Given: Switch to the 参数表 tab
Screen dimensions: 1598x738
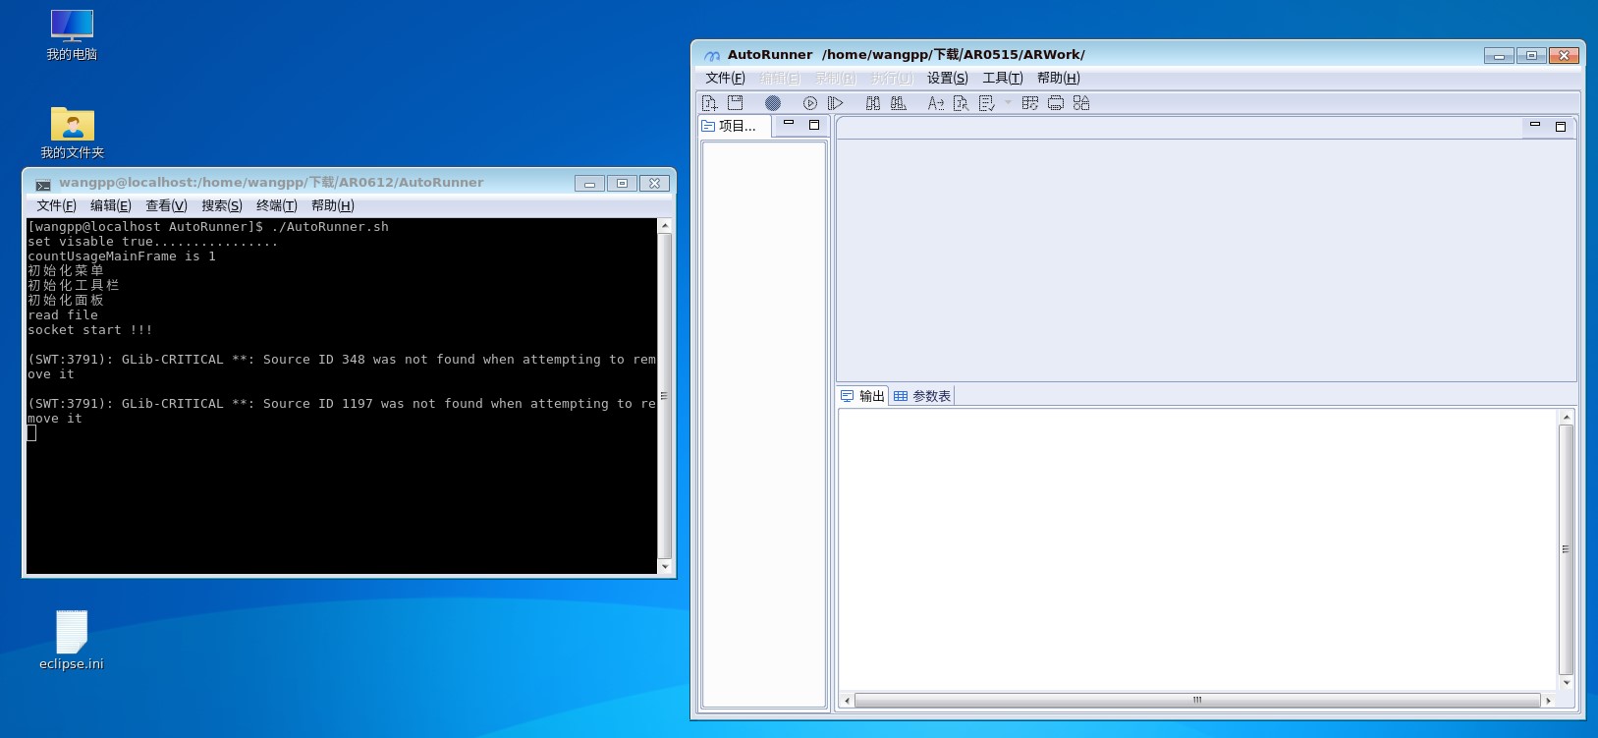Looking at the screenshot, I should (922, 396).
